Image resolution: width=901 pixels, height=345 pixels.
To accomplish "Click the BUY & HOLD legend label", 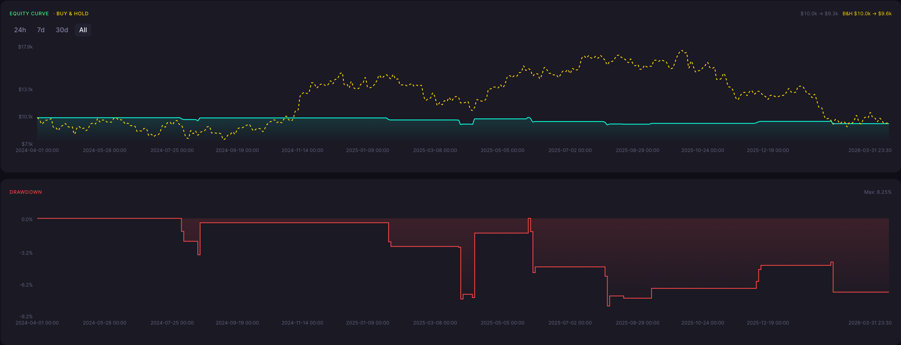I will point(72,14).
